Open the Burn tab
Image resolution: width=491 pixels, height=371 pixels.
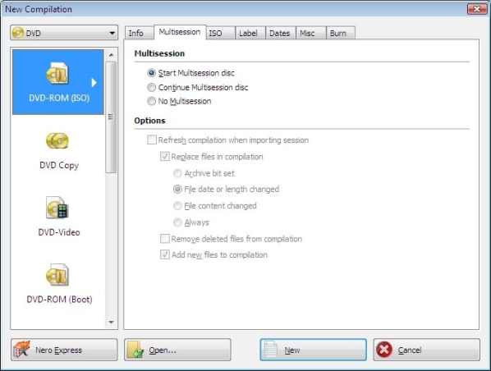(x=341, y=33)
